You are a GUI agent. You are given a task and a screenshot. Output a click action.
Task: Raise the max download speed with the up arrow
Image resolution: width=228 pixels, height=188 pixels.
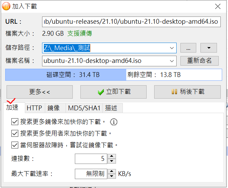[112, 172]
